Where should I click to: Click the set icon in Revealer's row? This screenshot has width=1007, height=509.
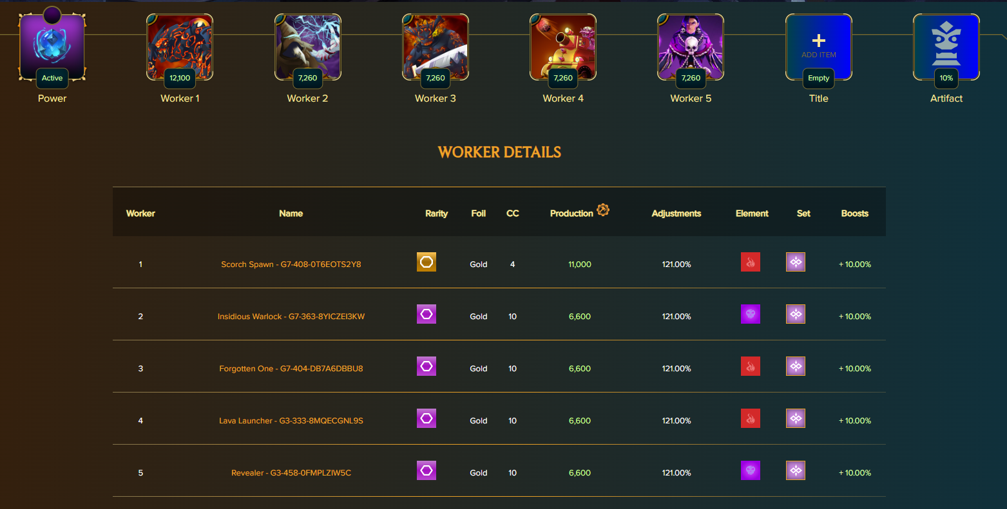tap(796, 470)
